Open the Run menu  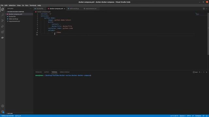click(27, 6)
